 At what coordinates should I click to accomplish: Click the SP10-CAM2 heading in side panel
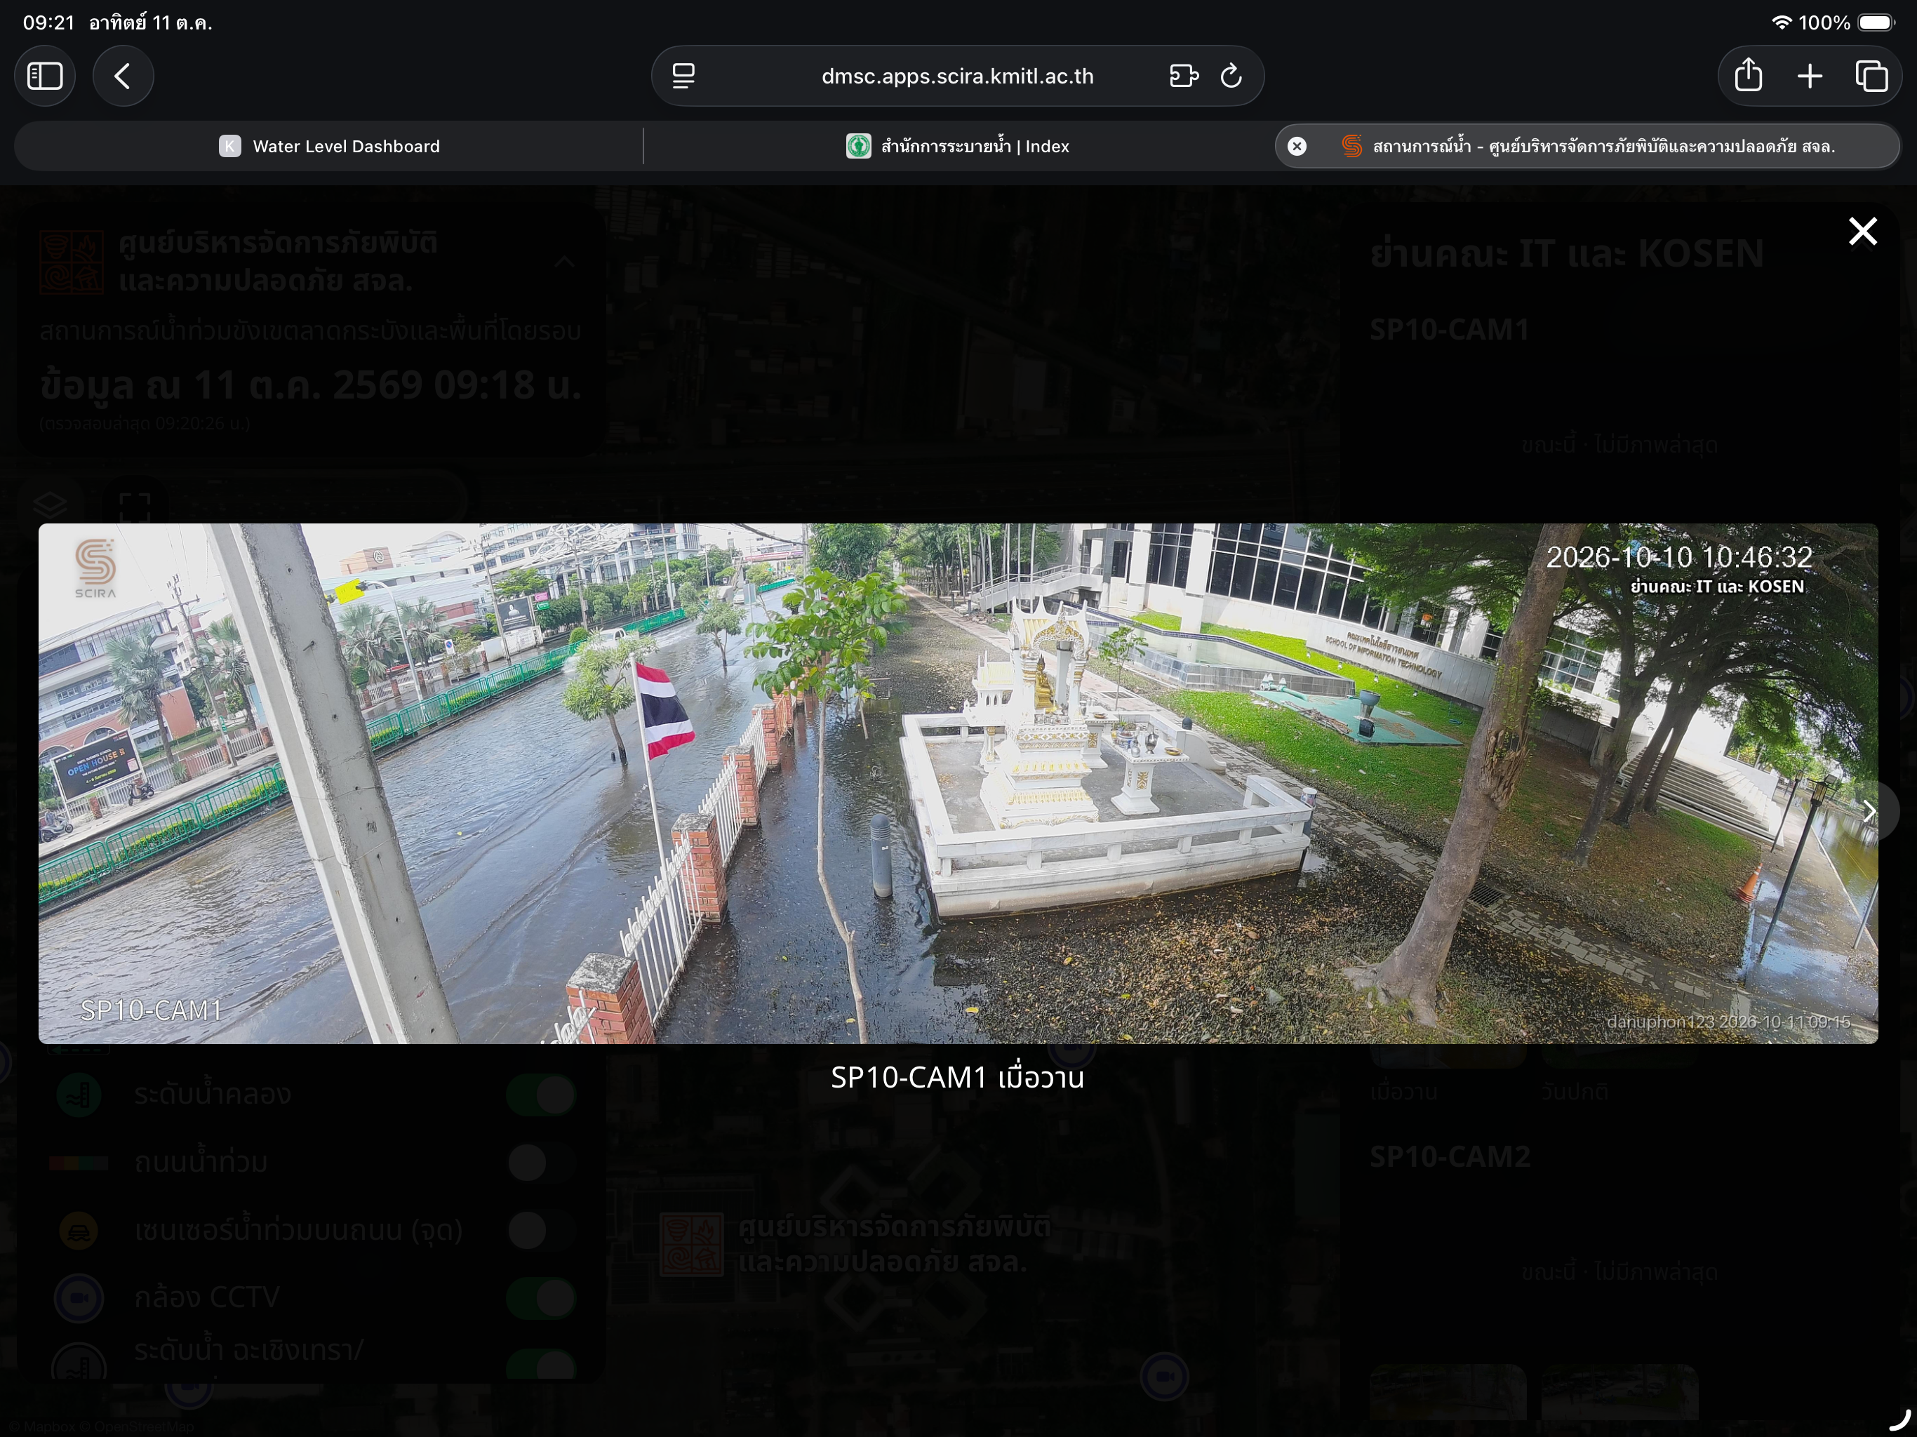1450,1157
